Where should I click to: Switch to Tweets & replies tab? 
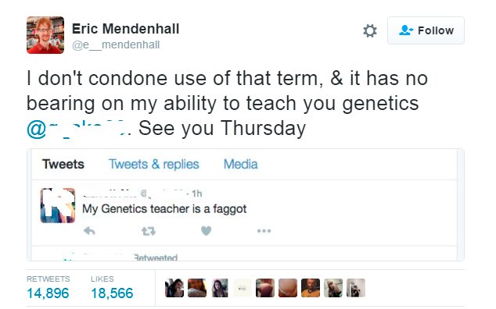coord(154,164)
